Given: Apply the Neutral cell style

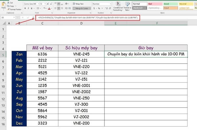Looking at the screenshot, I should click(186, 4).
